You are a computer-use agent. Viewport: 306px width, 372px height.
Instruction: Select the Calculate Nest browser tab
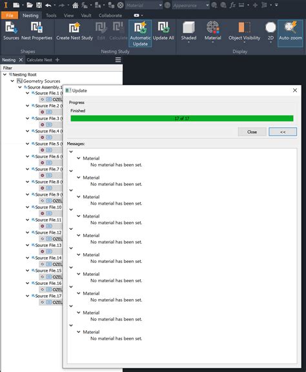pyautogui.click(x=39, y=60)
